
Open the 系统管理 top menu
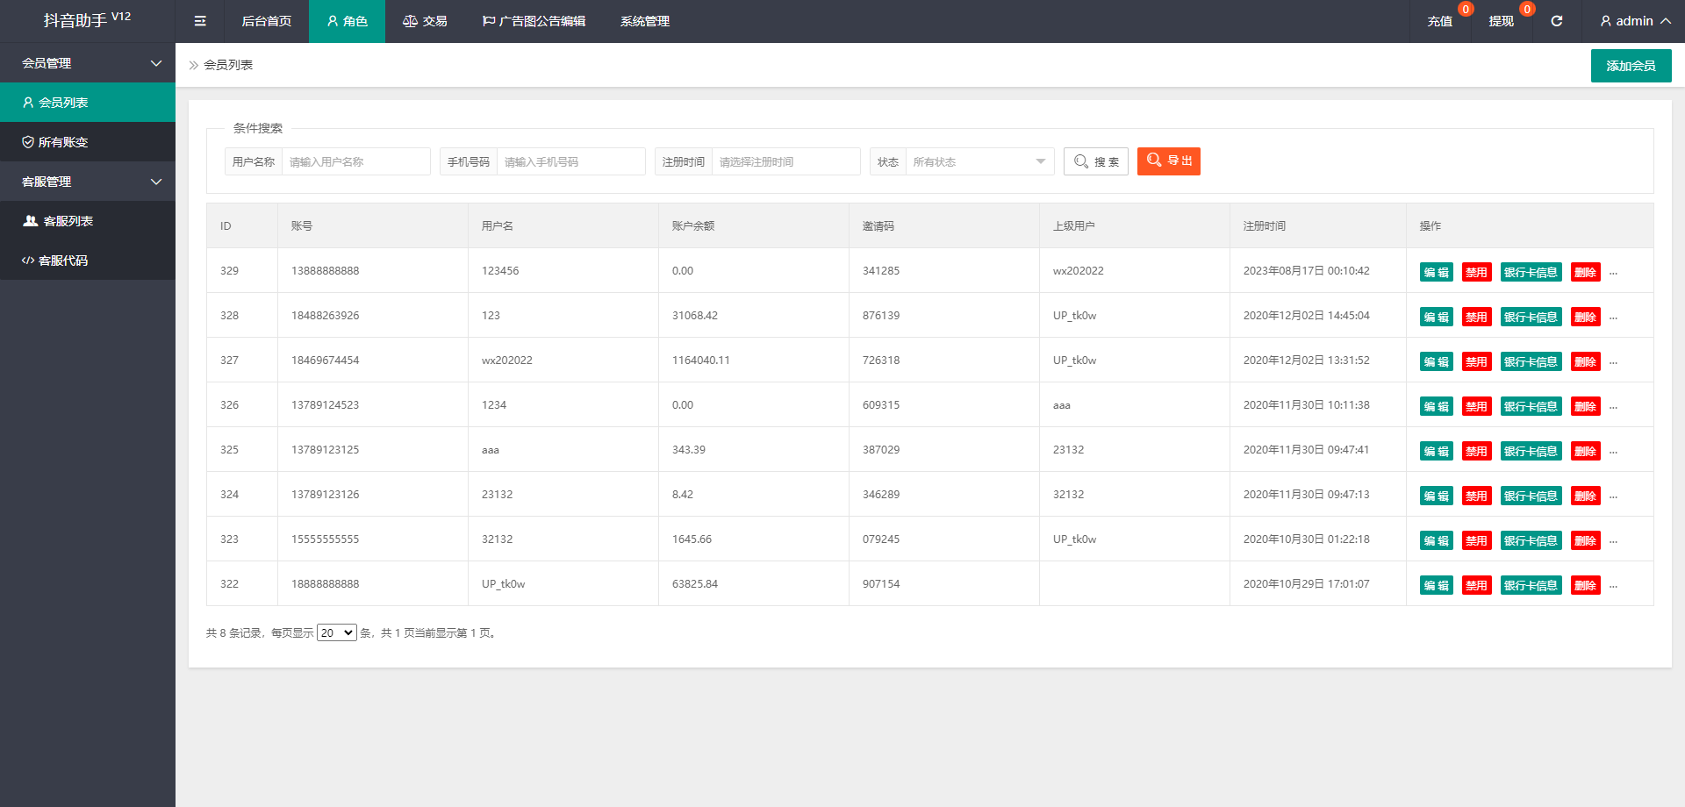(644, 21)
